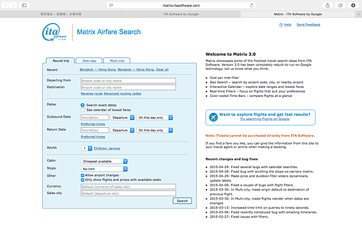Switch to ITA Software by Google browser tab
Viewport: 362px width, 226px height.
click(181, 14)
